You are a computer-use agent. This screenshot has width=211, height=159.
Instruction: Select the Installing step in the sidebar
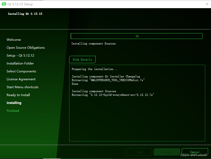coord(14,103)
